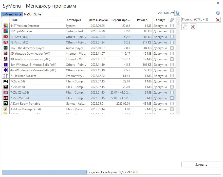
Task: Sort by the Статус column header
Action: pyautogui.click(x=160, y=20)
